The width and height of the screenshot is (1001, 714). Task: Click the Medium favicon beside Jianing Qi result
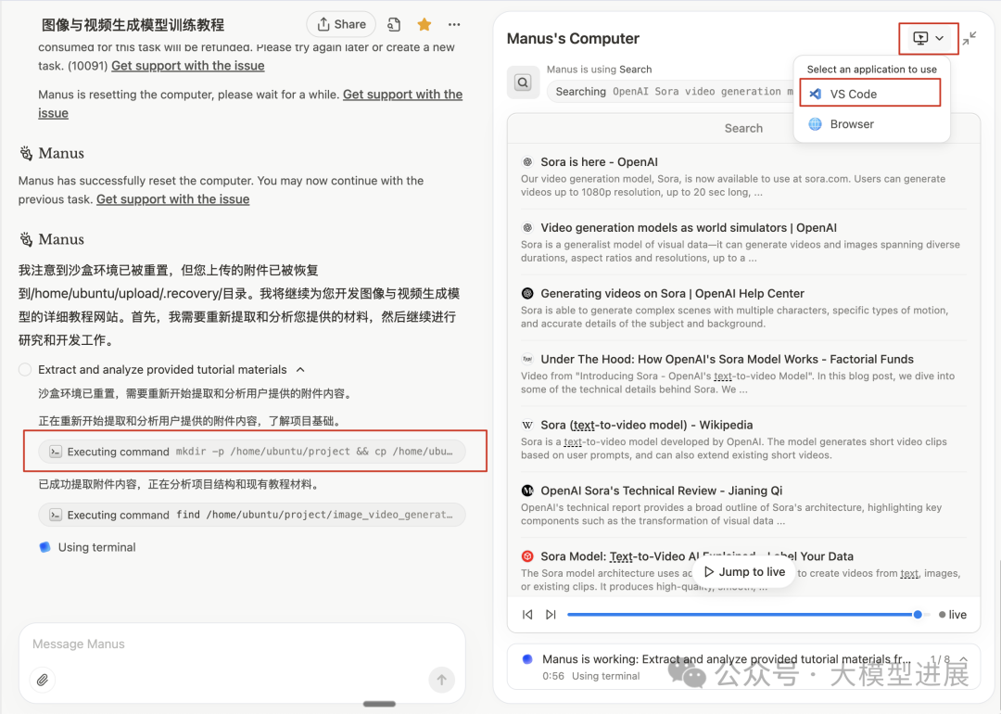point(527,491)
